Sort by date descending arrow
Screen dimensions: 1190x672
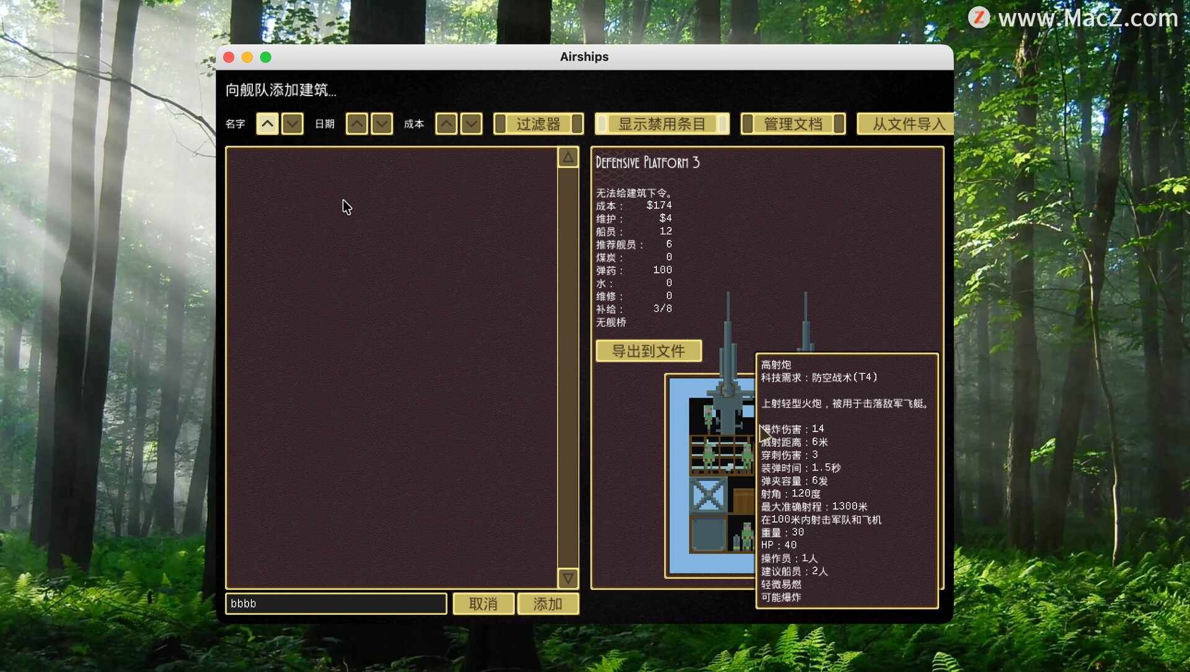click(382, 124)
